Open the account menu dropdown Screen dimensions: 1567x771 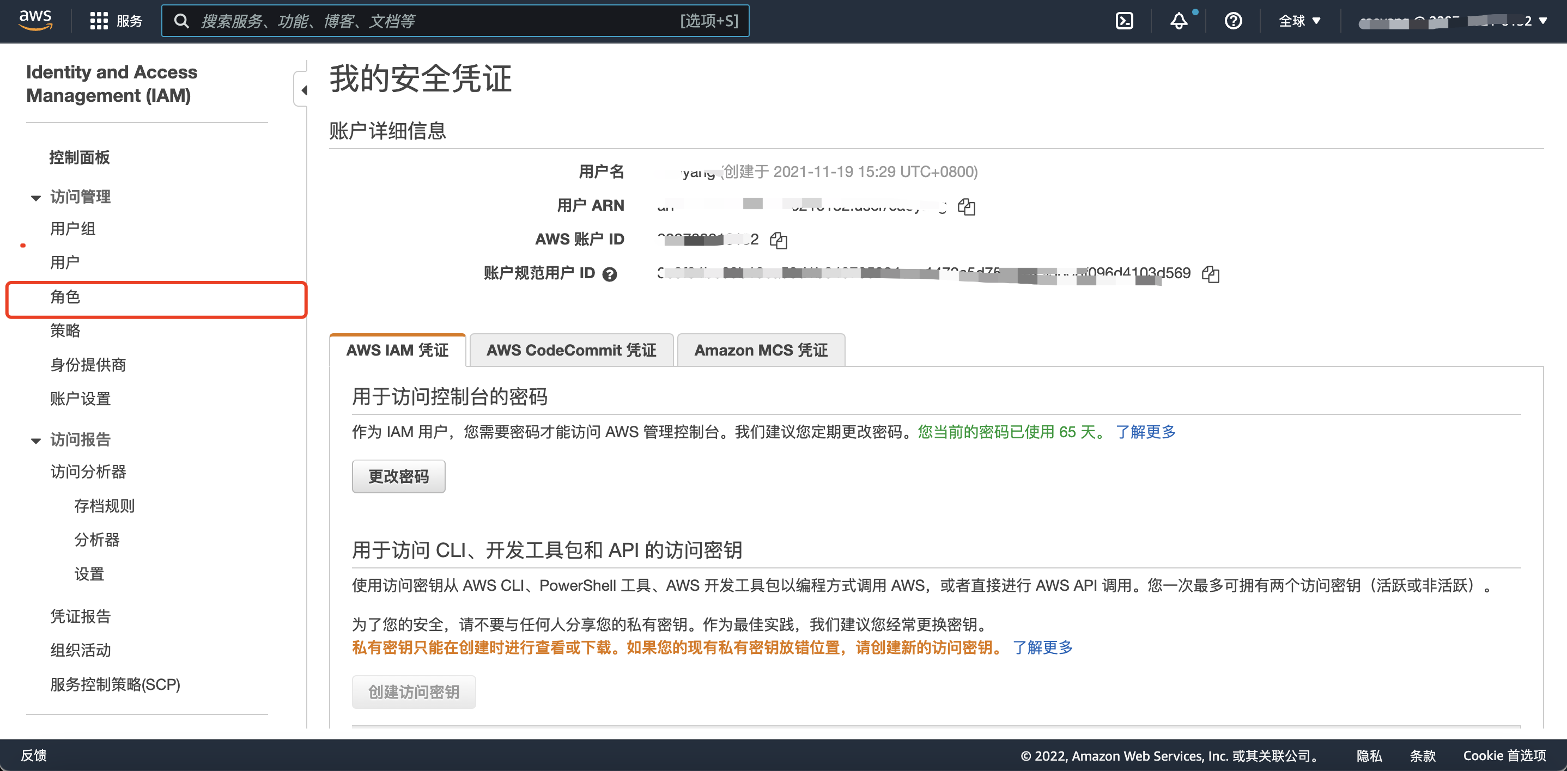pyautogui.click(x=1454, y=21)
